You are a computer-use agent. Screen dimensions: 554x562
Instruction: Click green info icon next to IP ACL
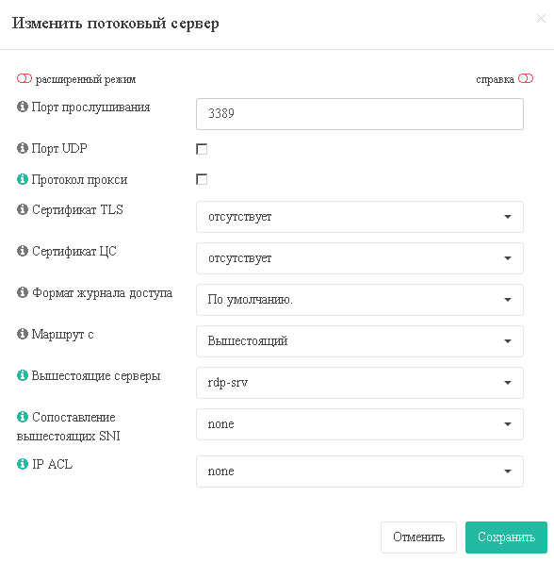pyautogui.click(x=23, y=464)
